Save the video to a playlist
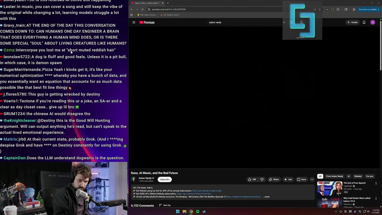This screenshot has width=382, height=215. (x=301, y=179)
